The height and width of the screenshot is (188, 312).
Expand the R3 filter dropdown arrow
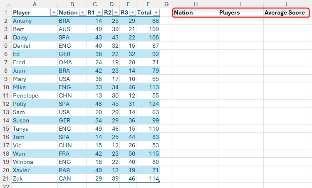coord(131,12)
